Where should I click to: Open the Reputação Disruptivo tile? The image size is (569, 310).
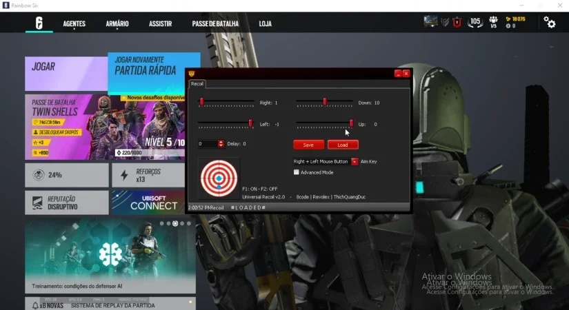click(x=67, y=203)
